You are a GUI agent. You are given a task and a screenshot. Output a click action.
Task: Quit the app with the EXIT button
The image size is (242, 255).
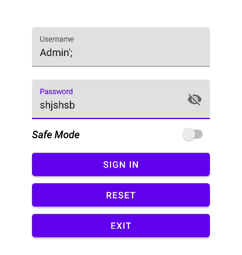(x=121, y=226)
